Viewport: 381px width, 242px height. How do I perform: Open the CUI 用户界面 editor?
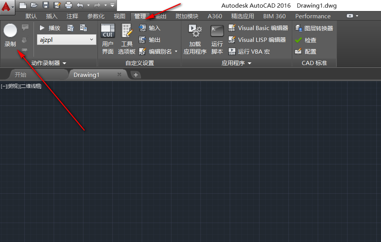[x=108, y=39]
